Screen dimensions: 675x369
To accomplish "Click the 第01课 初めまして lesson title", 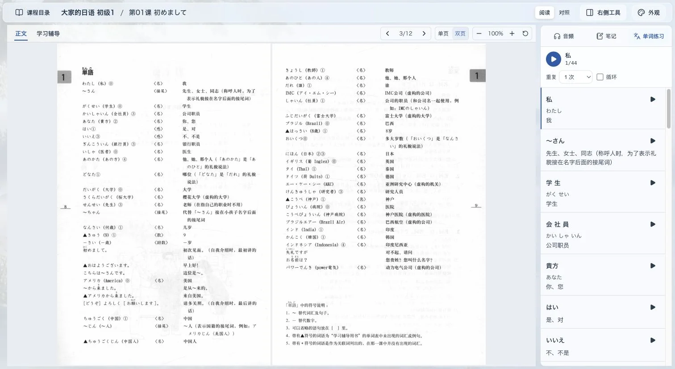I will (158, 12).
